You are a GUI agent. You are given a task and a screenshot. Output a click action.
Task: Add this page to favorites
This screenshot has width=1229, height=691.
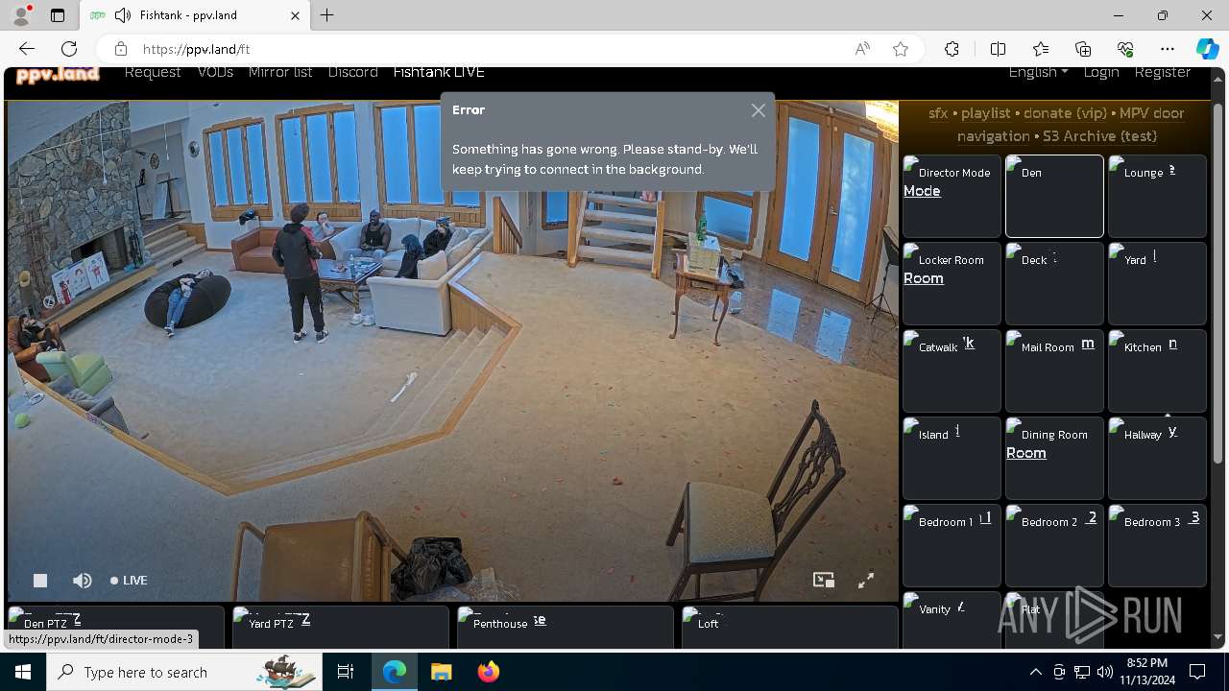click(901, 49)
